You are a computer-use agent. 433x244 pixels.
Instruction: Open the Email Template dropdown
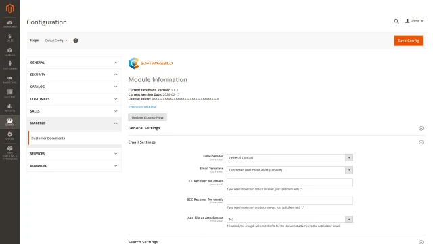click(x=290, y=170)
